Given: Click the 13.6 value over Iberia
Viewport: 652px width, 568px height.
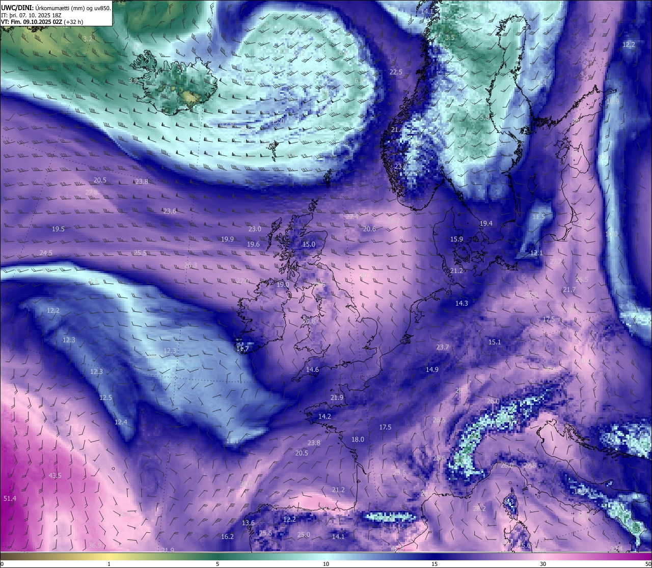Looking at the screenshot, I should [x=248, y=523].
